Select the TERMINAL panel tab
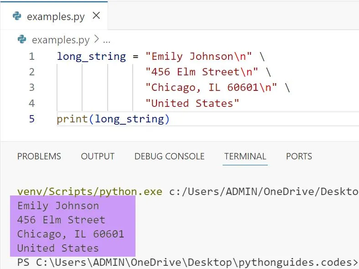 [x=245, y=156]
